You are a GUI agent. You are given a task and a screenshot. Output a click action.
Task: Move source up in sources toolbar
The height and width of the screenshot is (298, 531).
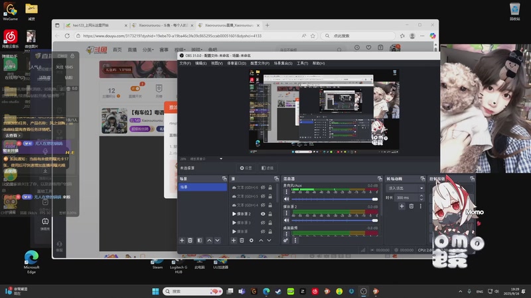tap(261, 240)
